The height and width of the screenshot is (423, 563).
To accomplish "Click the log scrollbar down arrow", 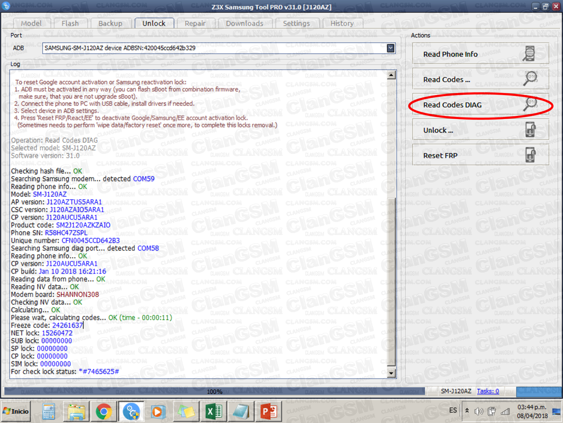I will (391, 373).
